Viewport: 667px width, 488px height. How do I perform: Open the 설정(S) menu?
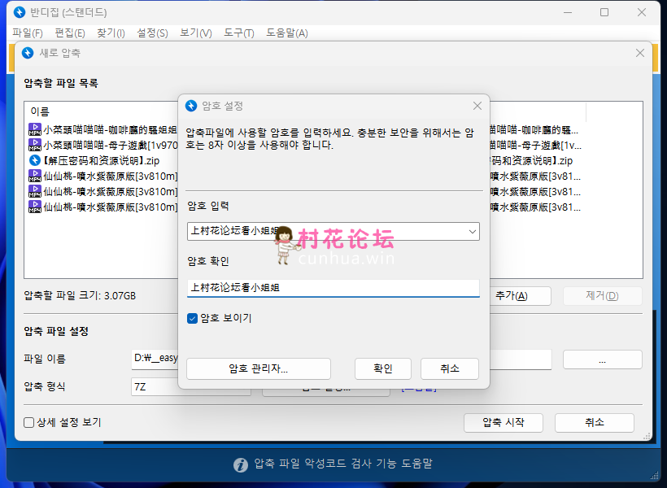152,33
